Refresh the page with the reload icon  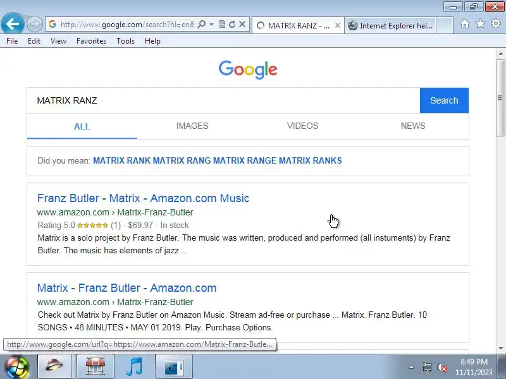tap(232, 25)
